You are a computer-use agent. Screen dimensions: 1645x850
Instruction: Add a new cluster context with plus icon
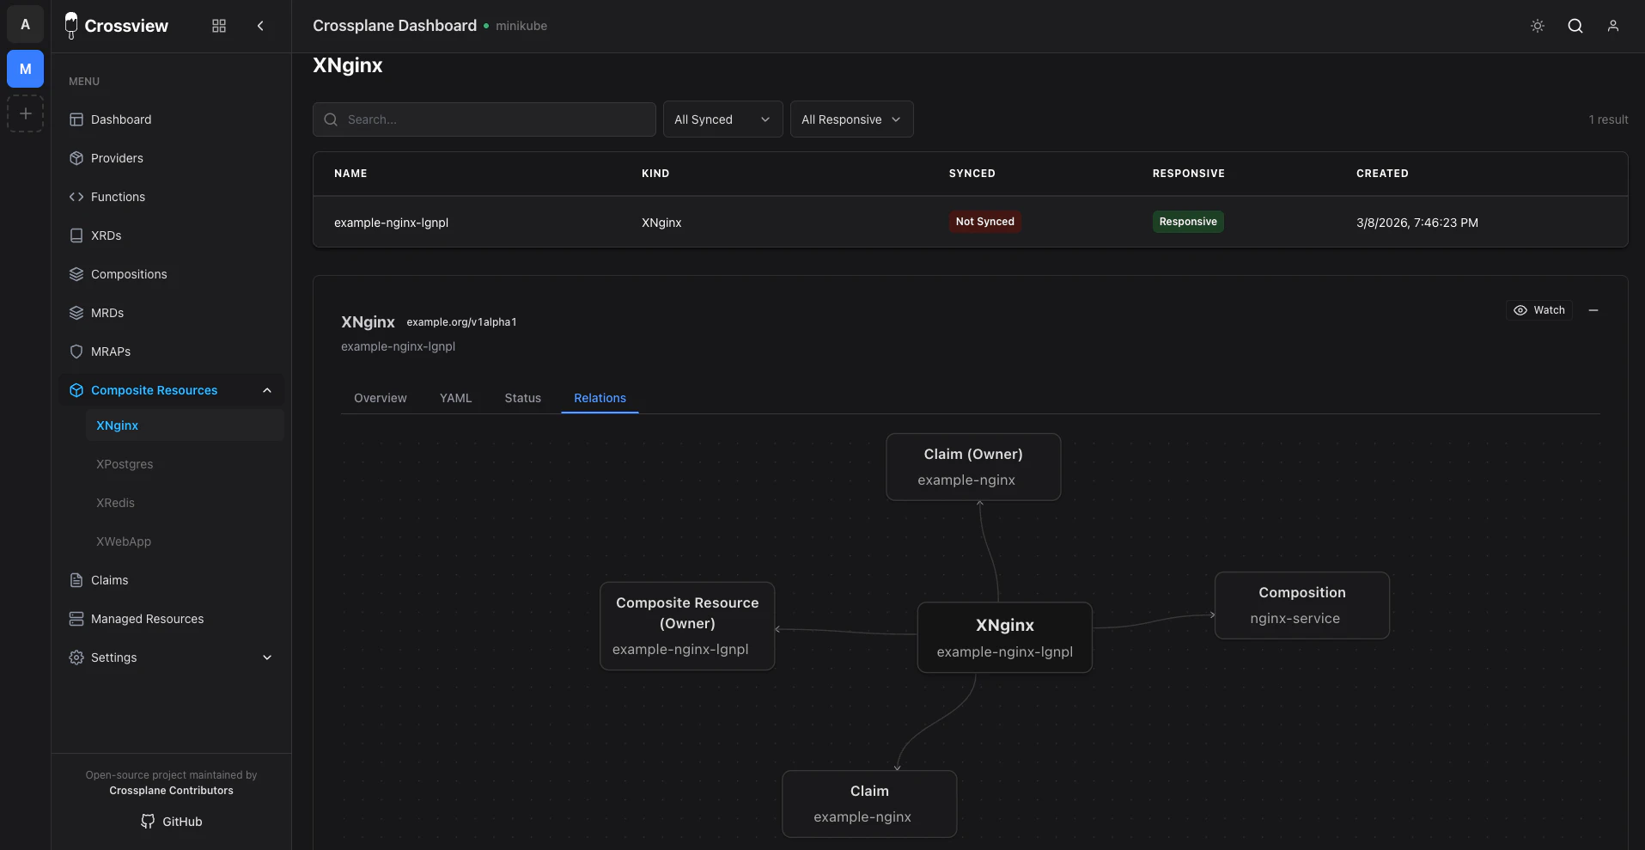(25, 113)
